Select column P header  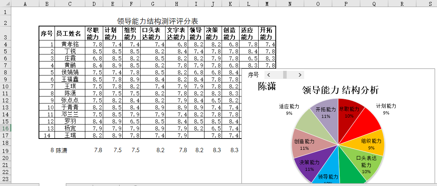[x=346, y=4]
